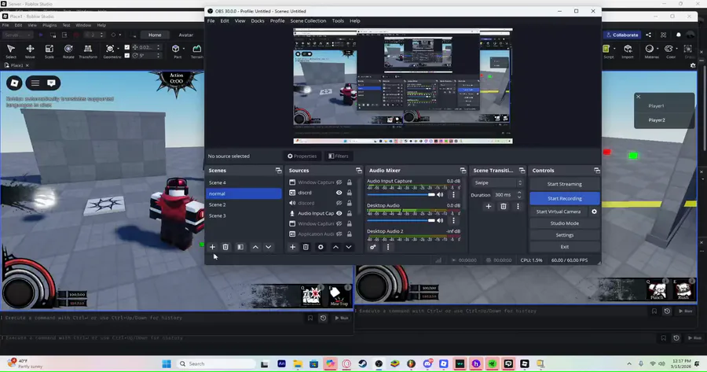Open the in-game chat bubble icon
The image size is (707, 372).
51,83
